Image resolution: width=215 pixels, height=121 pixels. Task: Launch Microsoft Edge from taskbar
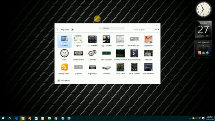pos(16,118)
